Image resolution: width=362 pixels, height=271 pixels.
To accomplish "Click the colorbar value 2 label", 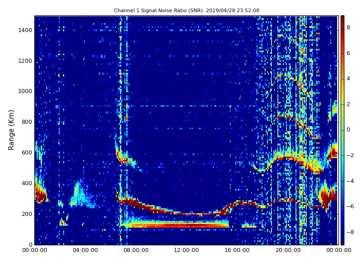I will [348, 104].
